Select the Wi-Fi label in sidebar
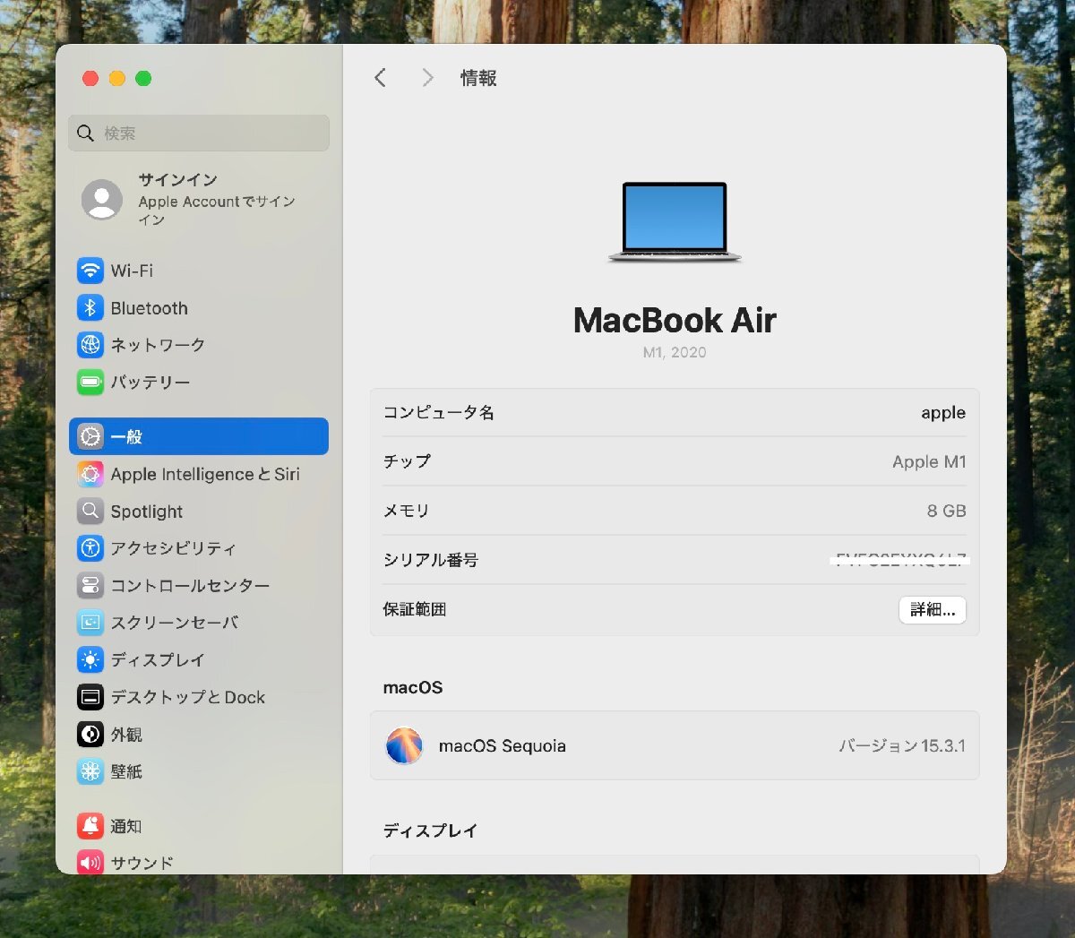The width and height of the screenshot is (1075, 938). (132, 271)
